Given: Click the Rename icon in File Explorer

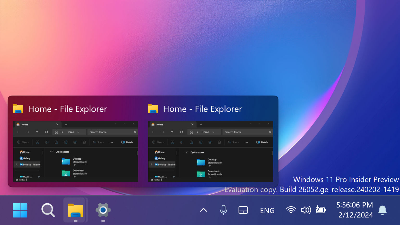Looking at the screenshot, I should point(66,142).
